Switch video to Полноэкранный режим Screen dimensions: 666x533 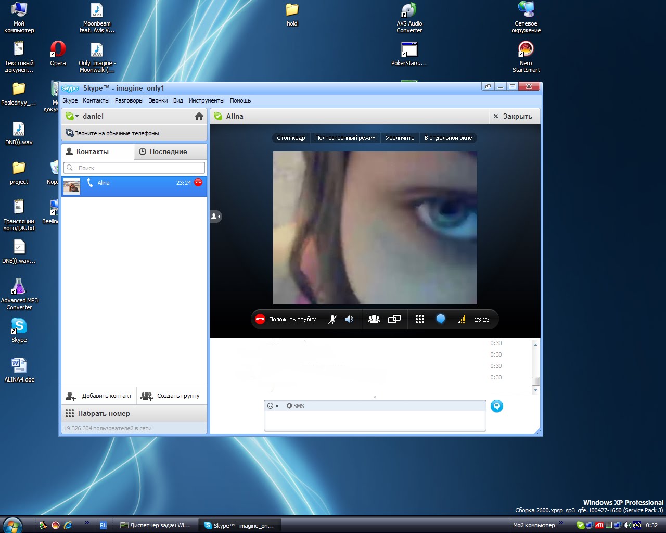[x=345, y=138]
